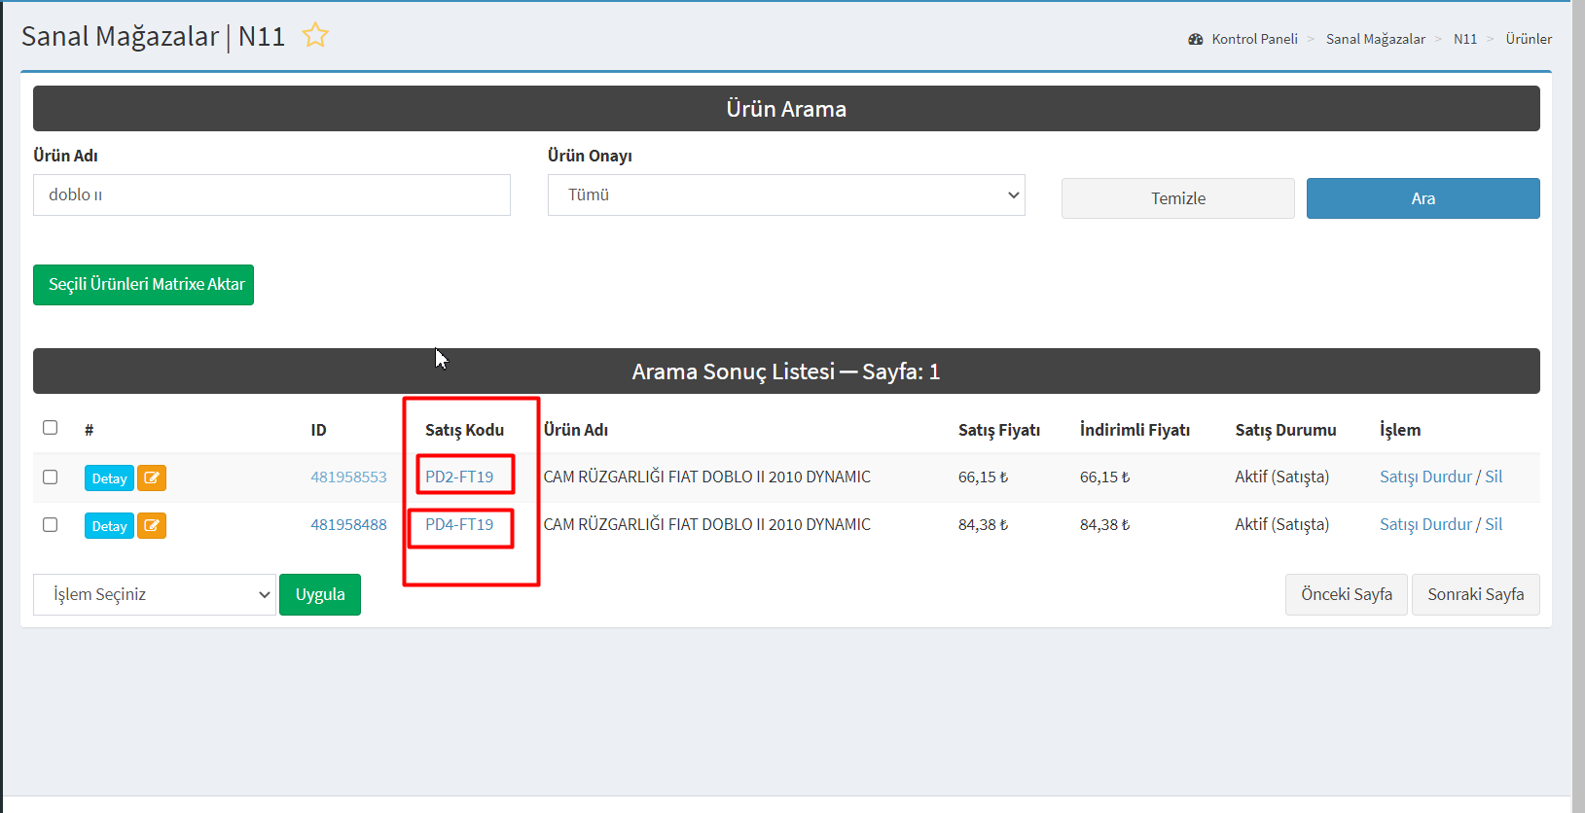Click the orange edit icon for PD4-FT19
The height and width of the screenshot is (813, 1585).
152,526
